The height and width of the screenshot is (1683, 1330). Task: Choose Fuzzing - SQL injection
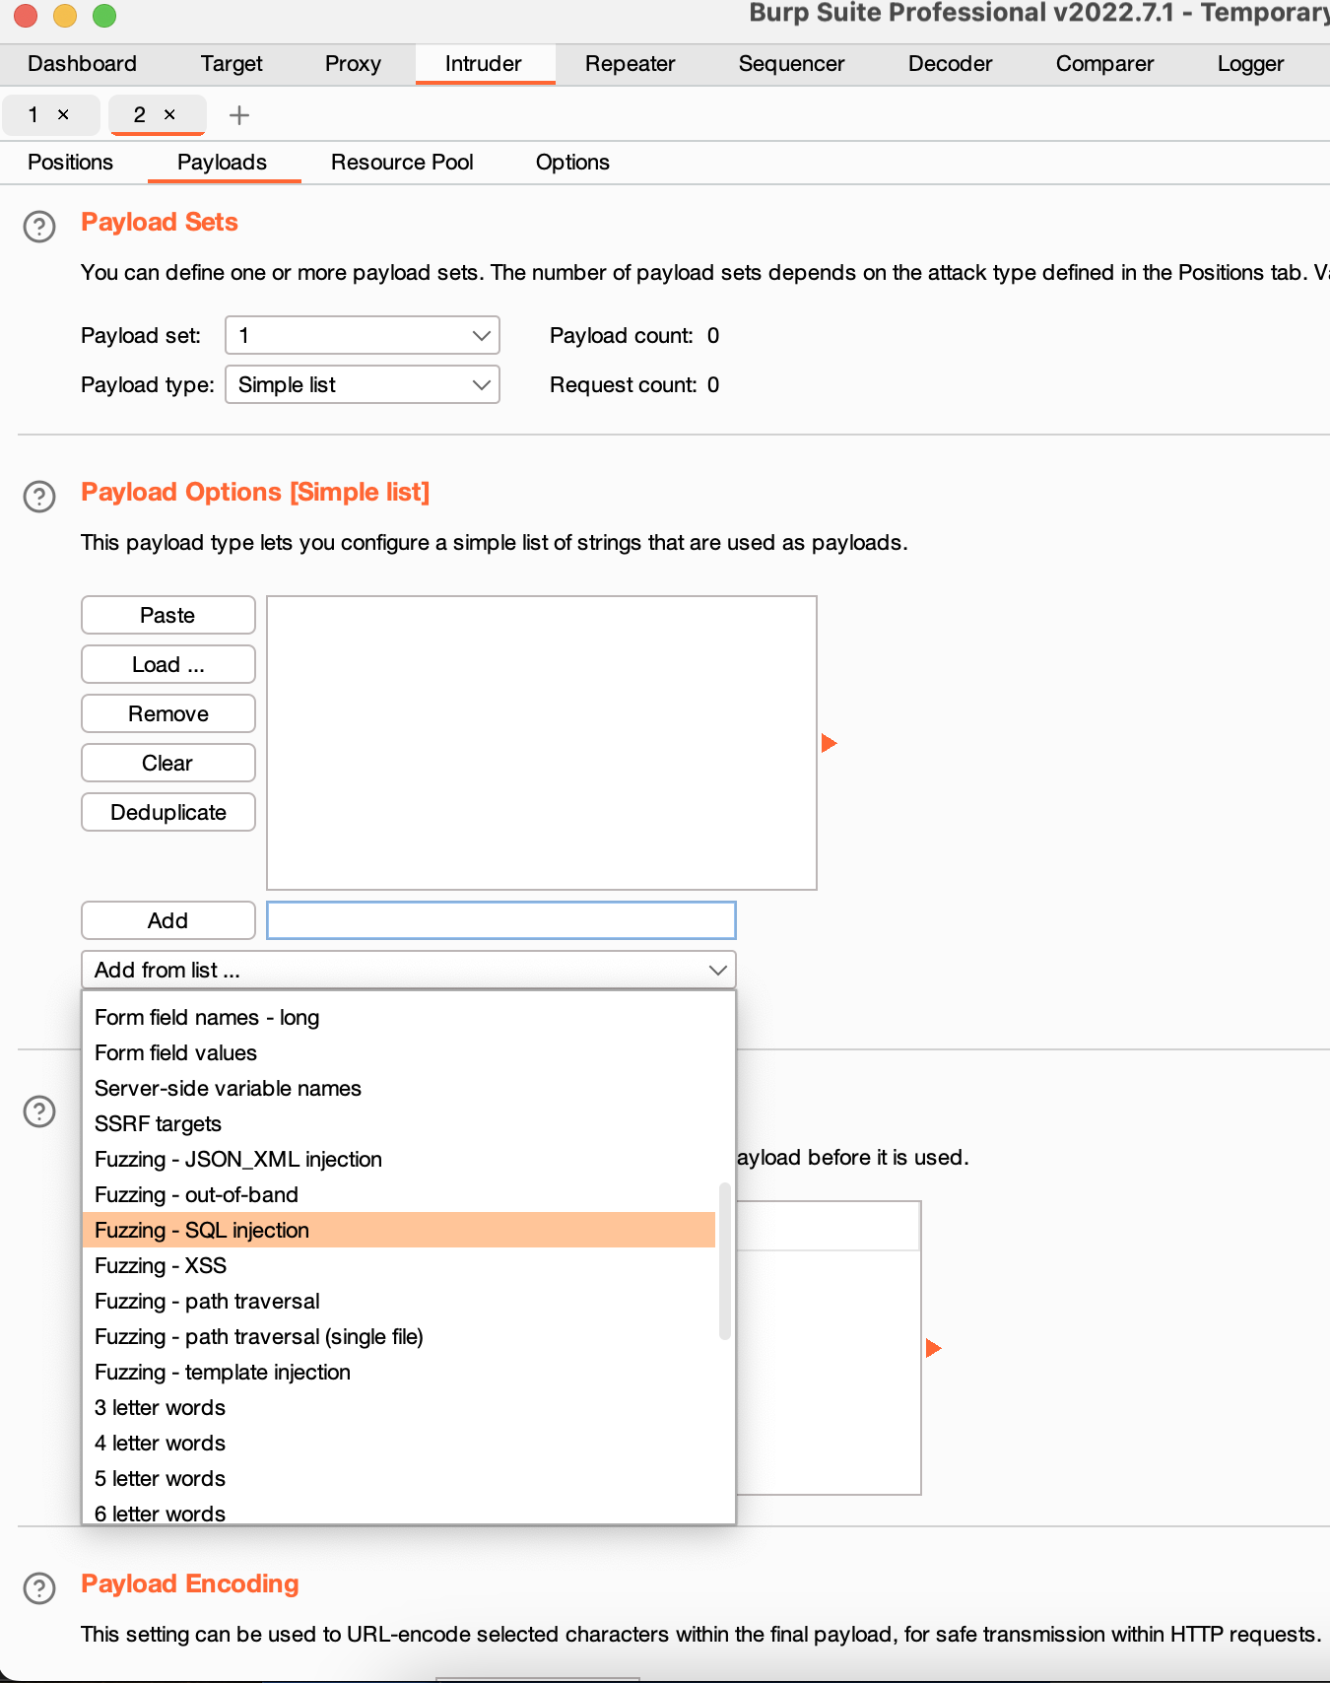(400, 1230)
